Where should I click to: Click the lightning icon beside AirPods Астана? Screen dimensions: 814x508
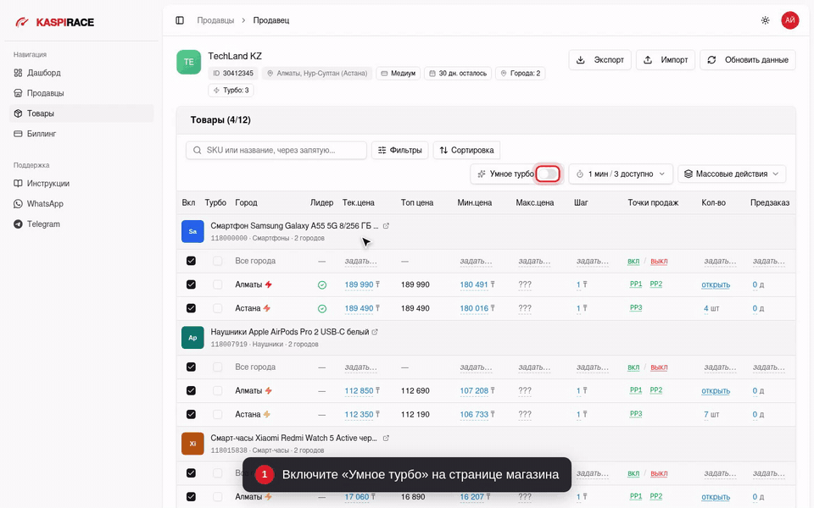coord(267,414)
